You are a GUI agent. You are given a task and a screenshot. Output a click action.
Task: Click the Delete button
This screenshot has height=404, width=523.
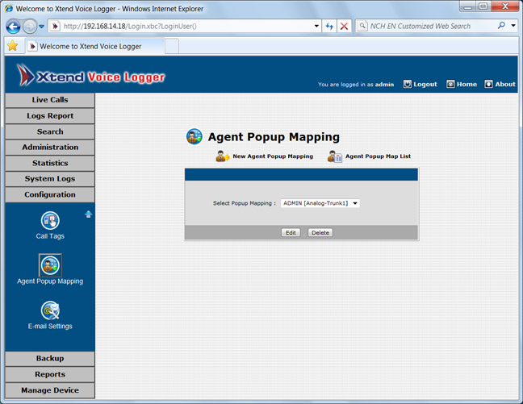tap(320, 232)
